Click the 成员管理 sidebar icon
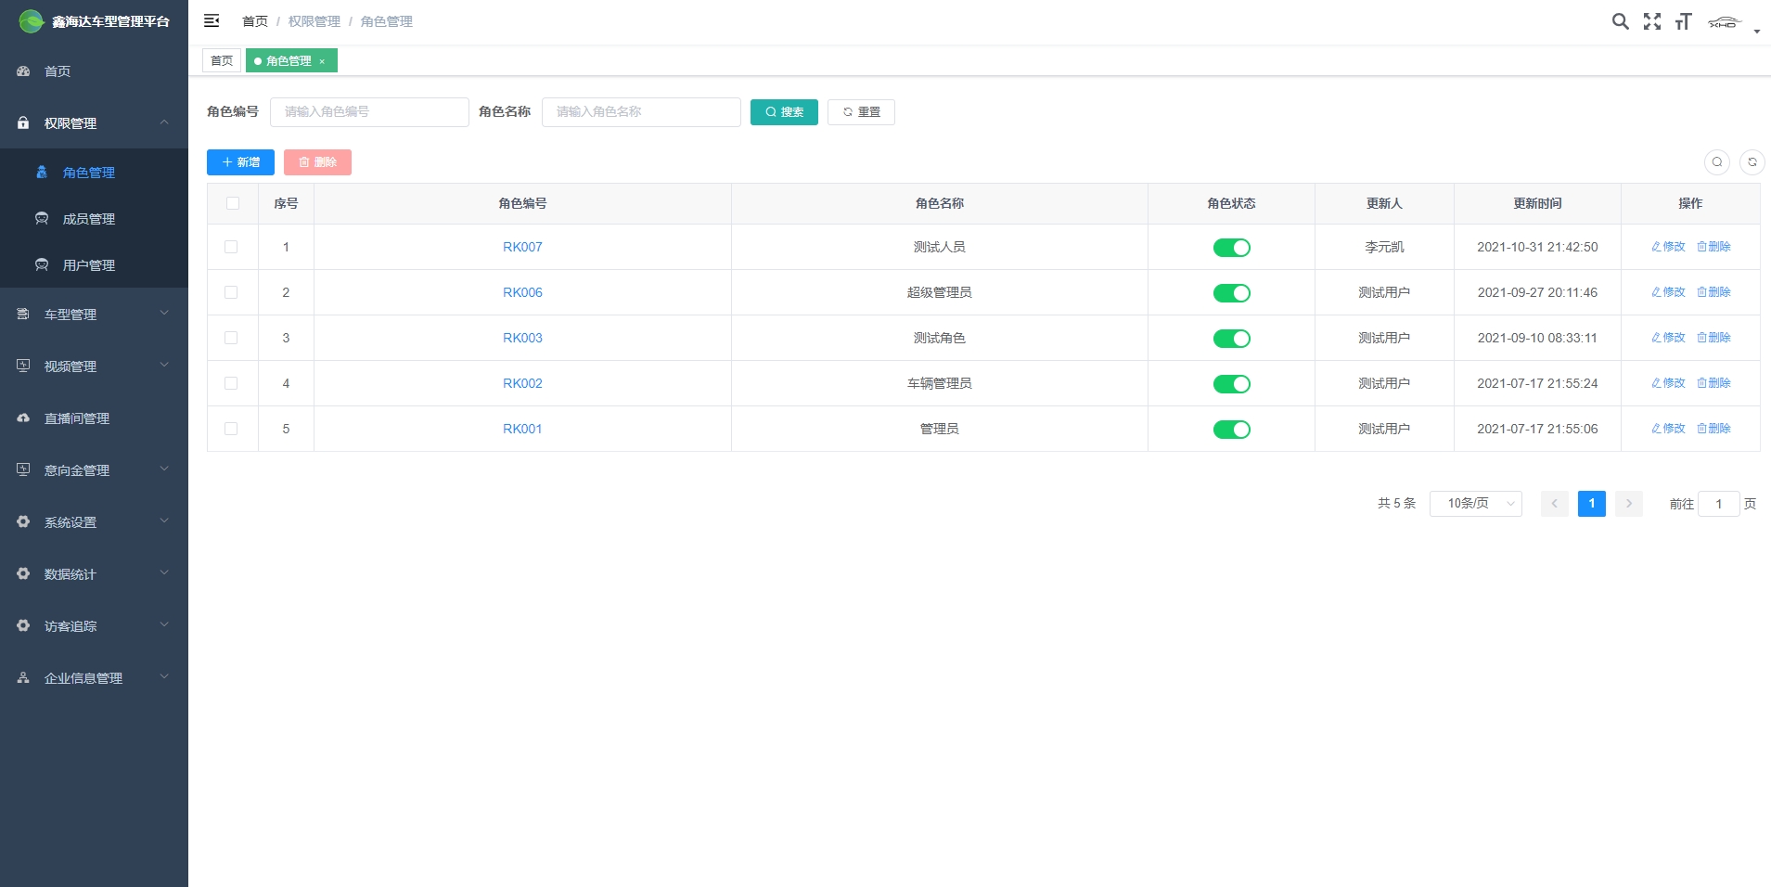Image resolution: width=1771 pixels, height=887 pixels. pos(42,219)
